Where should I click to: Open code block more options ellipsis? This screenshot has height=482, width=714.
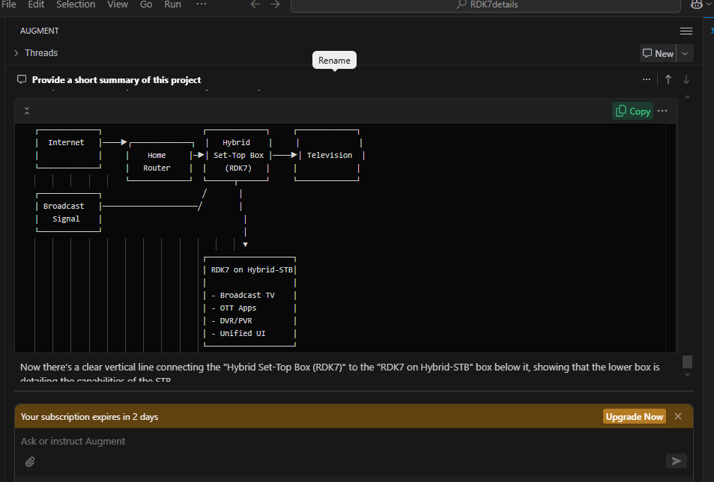tap(662, 111)
